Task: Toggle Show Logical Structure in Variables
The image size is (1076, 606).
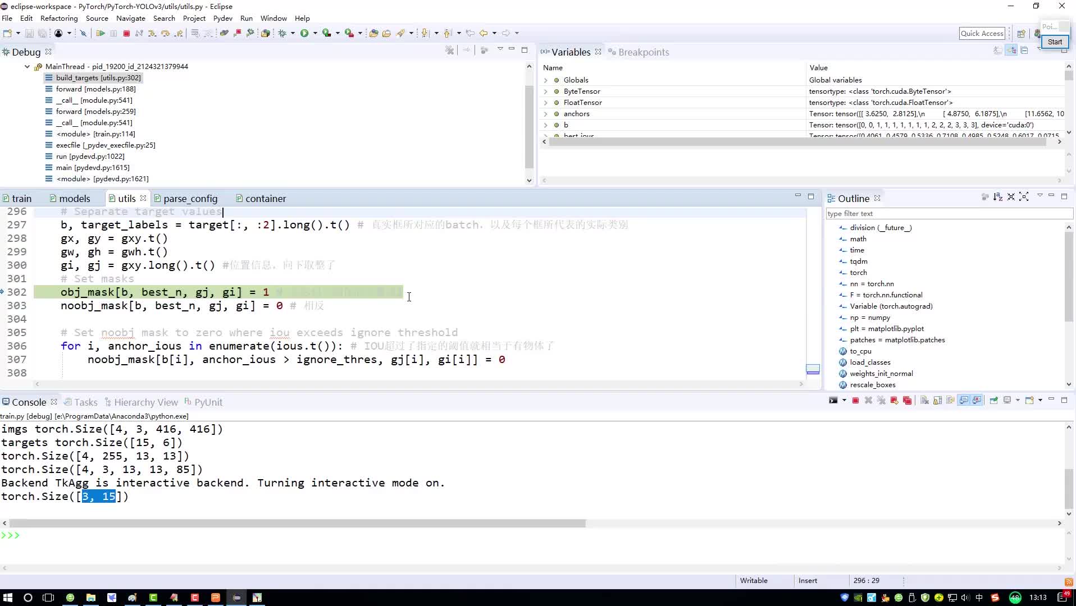Action: (x=1011, y=50)
